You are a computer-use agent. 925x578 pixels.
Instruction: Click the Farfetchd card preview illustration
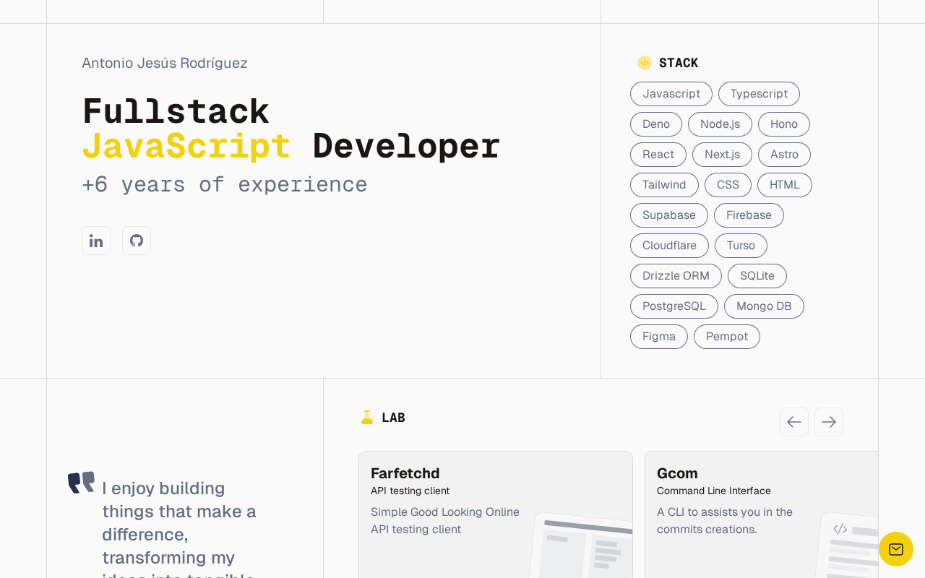(x=581, y=545)
